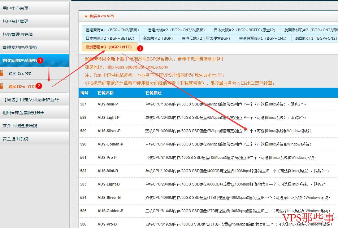Select plan AUS-Pro-B

coord(107,224)
